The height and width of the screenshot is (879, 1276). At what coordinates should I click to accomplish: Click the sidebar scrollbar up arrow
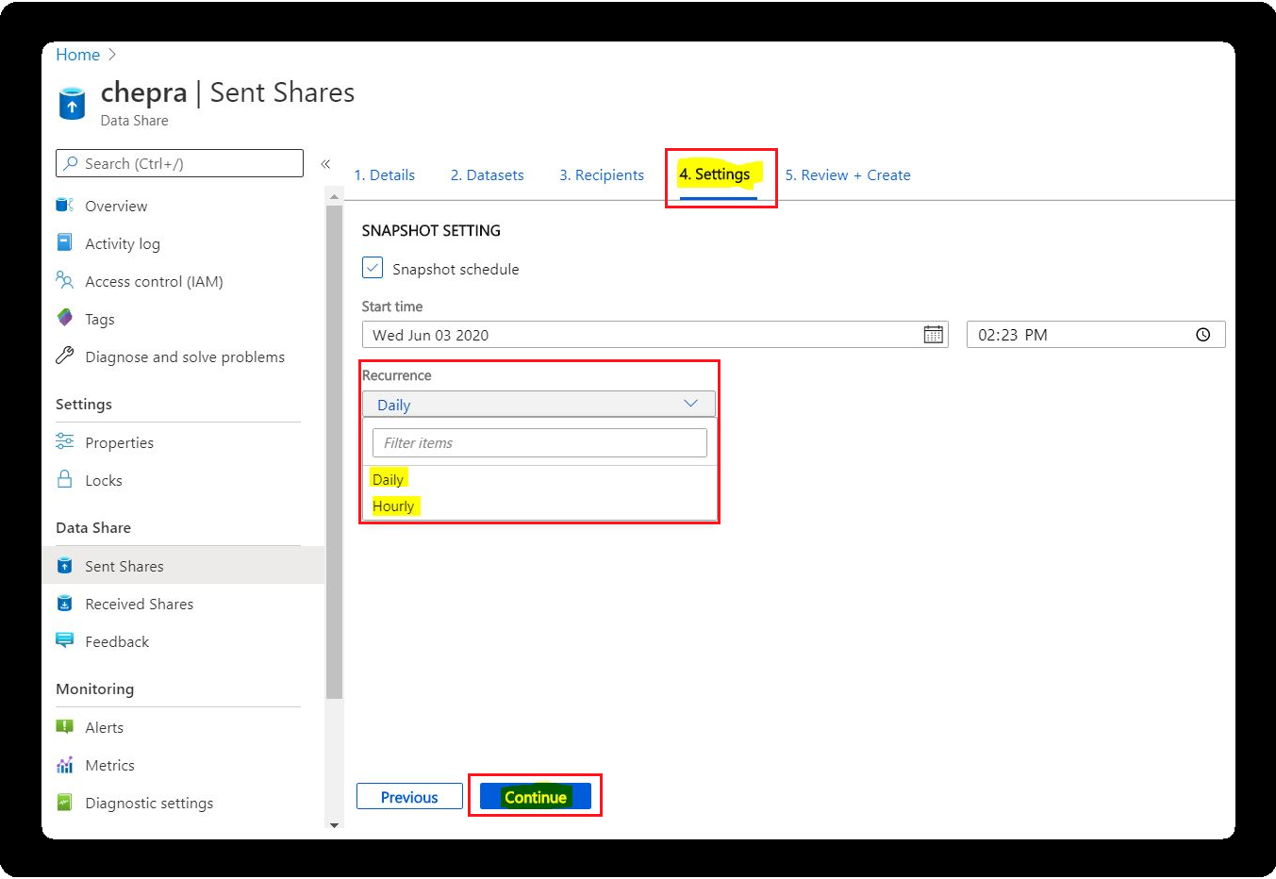334,196
